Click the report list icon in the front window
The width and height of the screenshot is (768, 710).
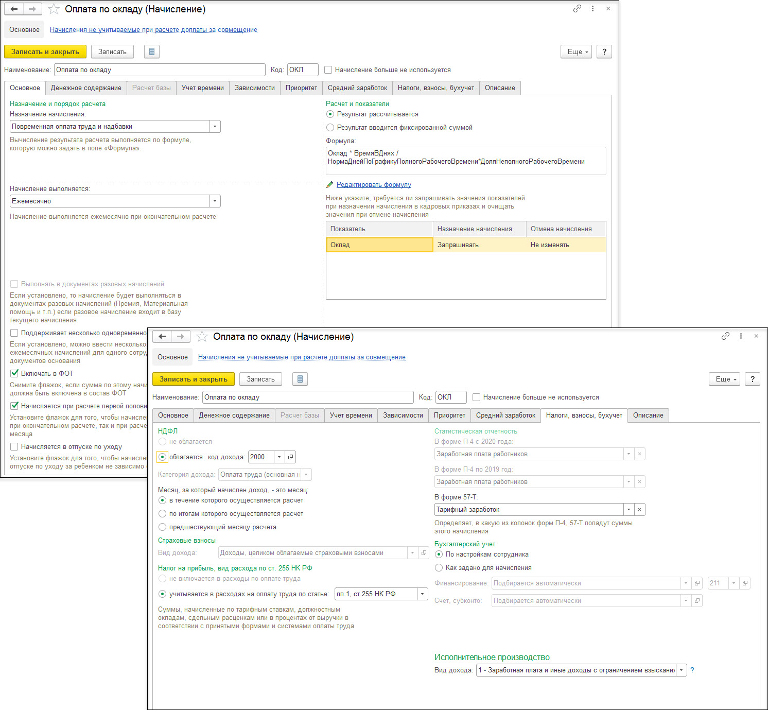[300, 379]
